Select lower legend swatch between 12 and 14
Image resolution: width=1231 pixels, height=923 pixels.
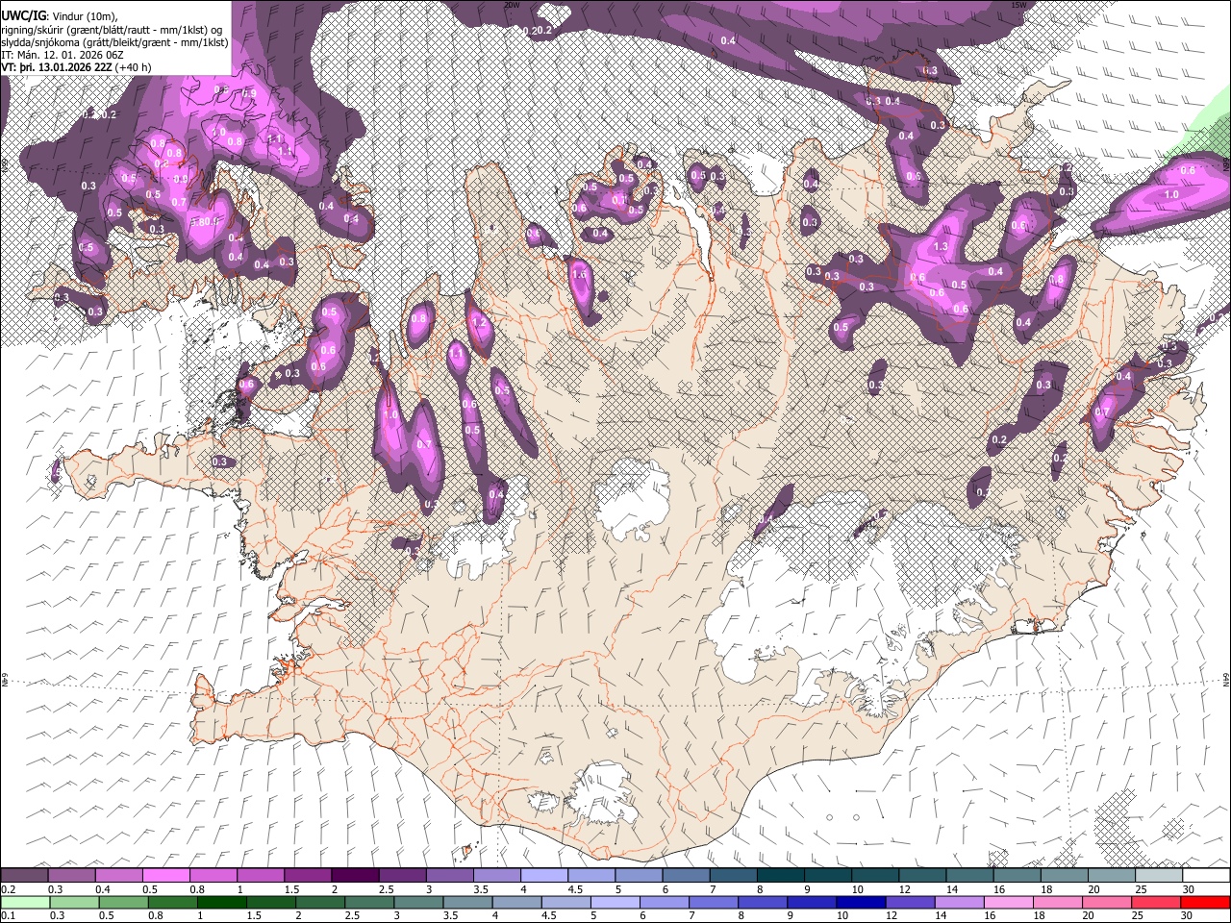[x=909, y=902]
